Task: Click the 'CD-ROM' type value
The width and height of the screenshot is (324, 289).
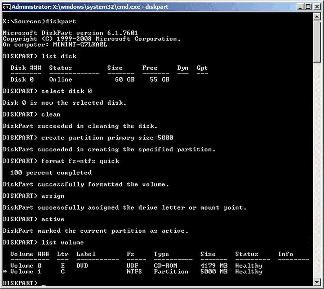Action: click(x=166, y=266)
